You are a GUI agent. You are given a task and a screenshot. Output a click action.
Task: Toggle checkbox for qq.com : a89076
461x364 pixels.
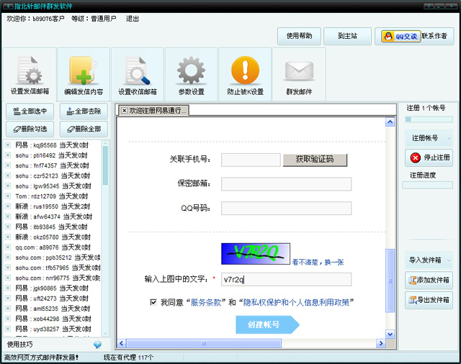coord(8,247)
